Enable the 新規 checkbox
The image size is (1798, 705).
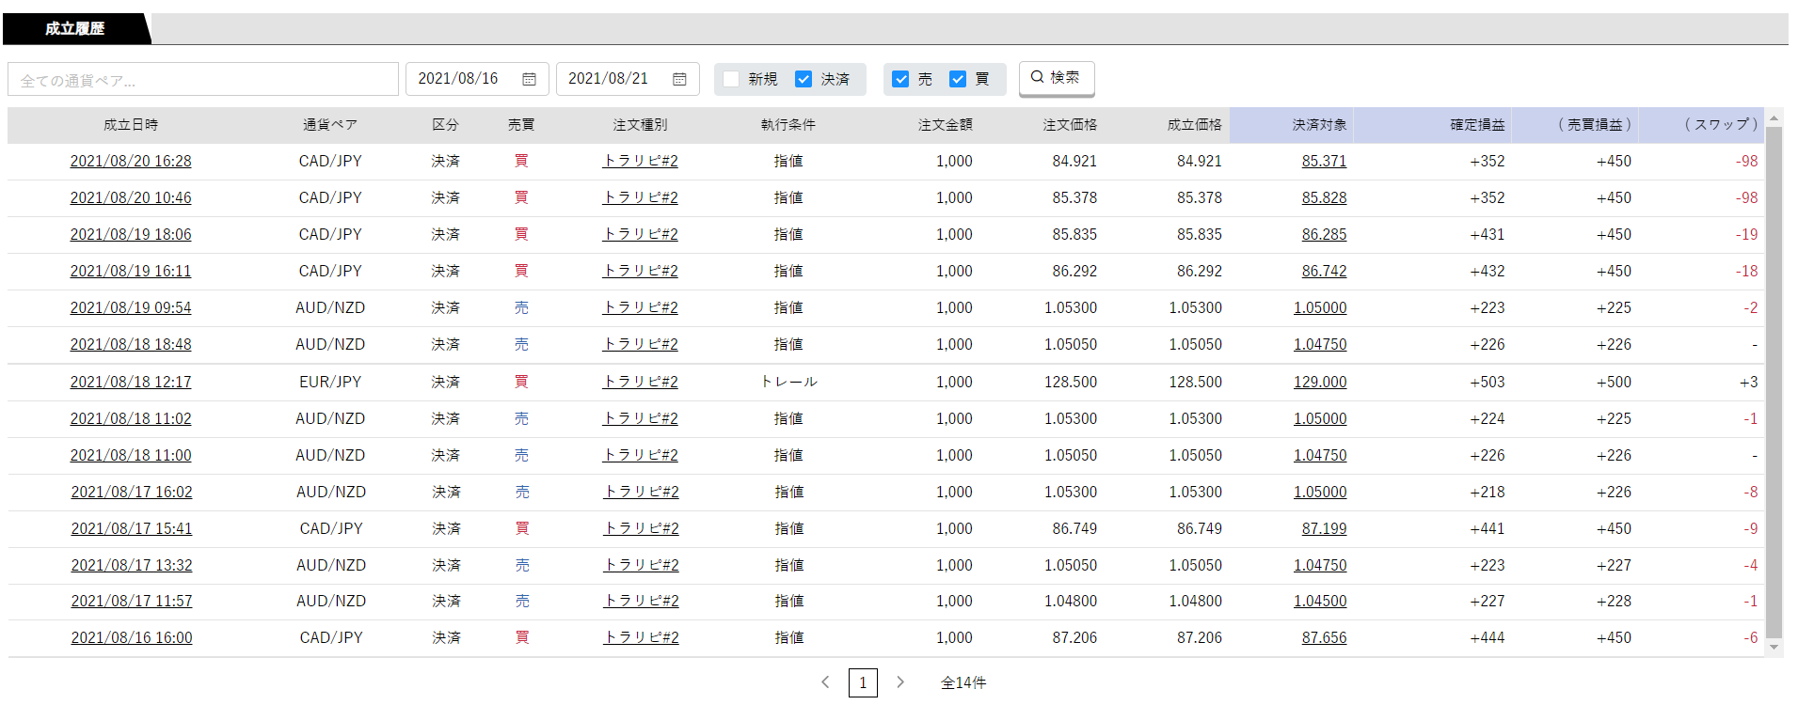(731, 79)
